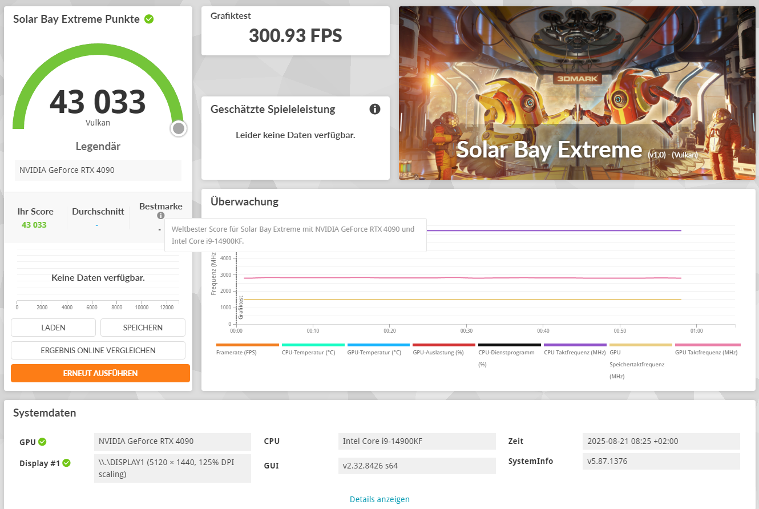Screen dimensions: 759x509
Task: Open the Details anzeigen link
Action: point(379,499)
